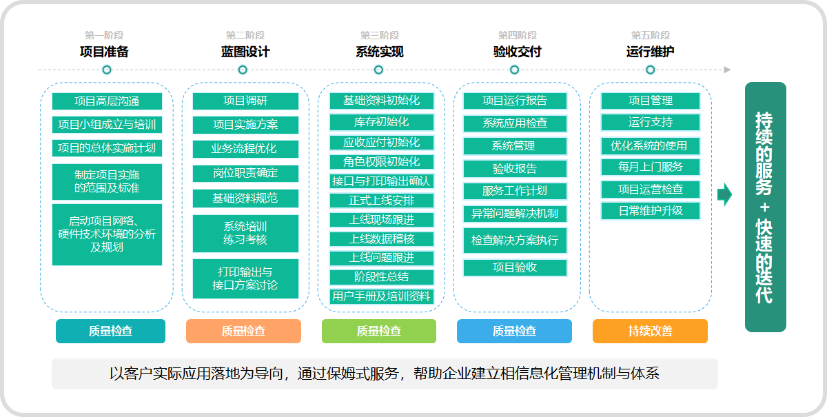The height and width of the screenshot is (417, 827).
Task: Click the green right-pointing arrow icon
Action: [x=724, y=195]
